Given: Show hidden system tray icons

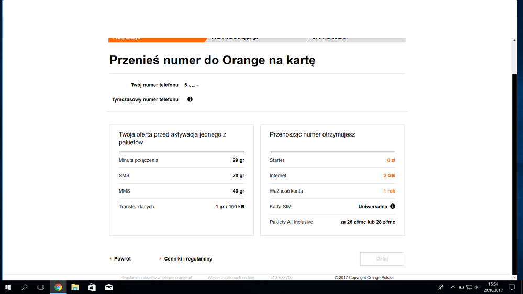Looking at the screenshot, I should (453, 287).
